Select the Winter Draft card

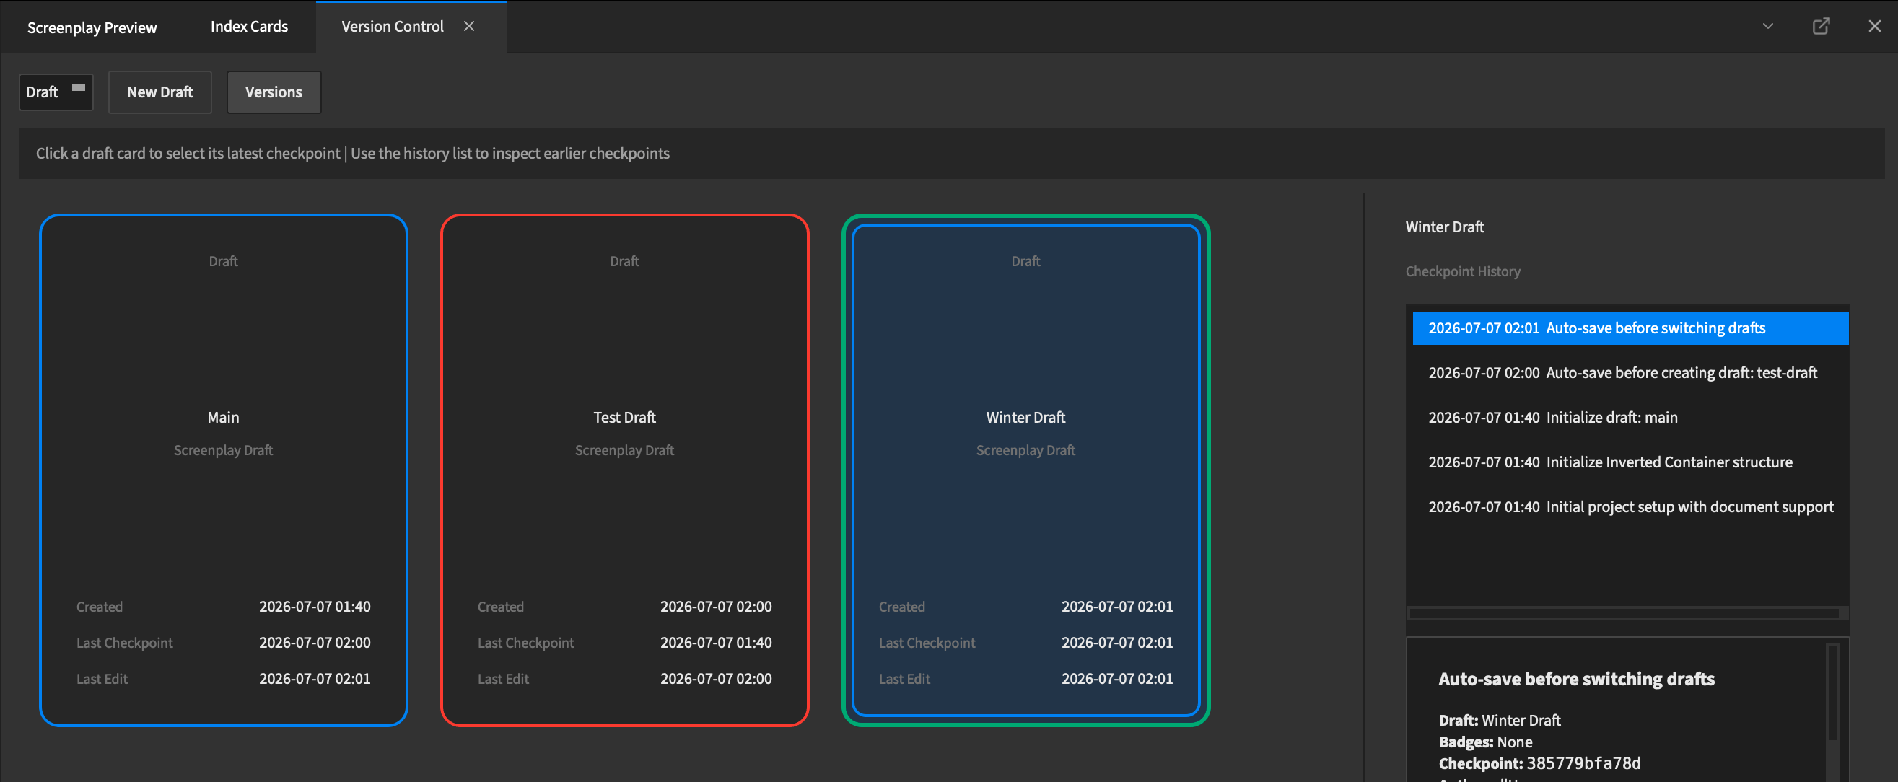click(1025, 470)
